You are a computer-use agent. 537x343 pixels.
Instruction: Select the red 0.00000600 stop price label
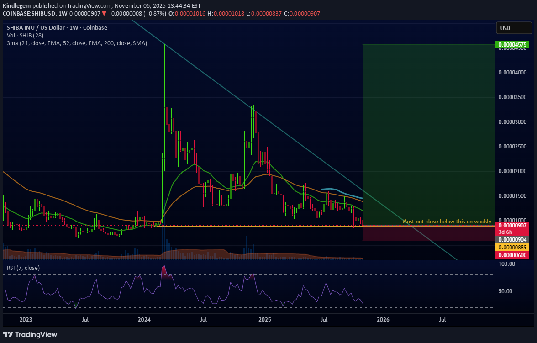coord(512,255)
